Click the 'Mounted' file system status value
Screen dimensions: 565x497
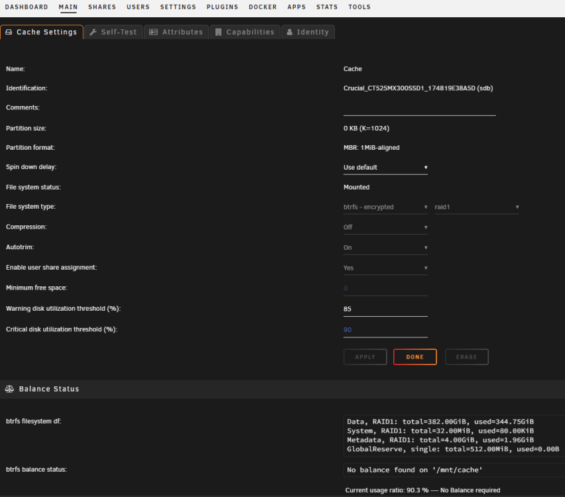tap(356, 188)
